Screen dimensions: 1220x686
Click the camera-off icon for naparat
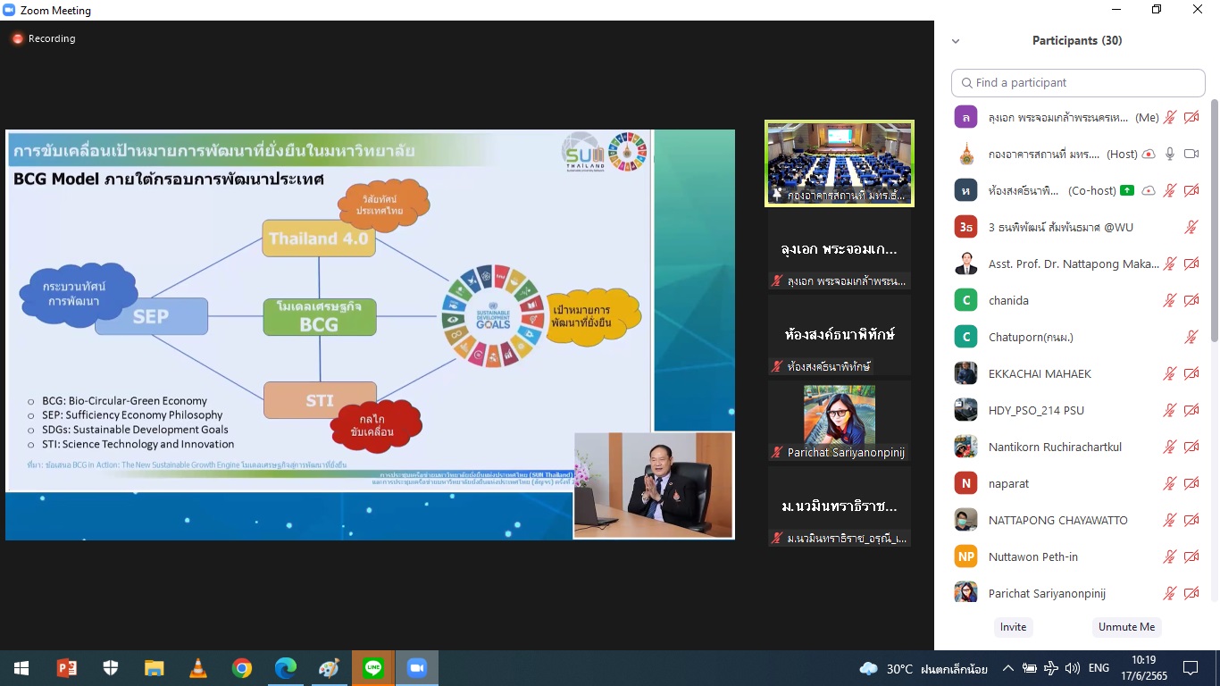click(1191, 484)
